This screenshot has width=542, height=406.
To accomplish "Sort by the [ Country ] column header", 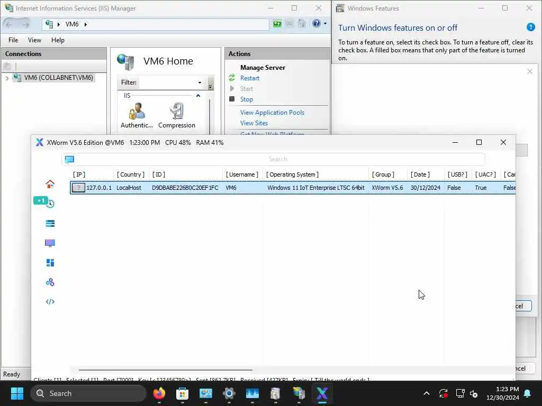I will pyautogui.click(x=131, y=174).
